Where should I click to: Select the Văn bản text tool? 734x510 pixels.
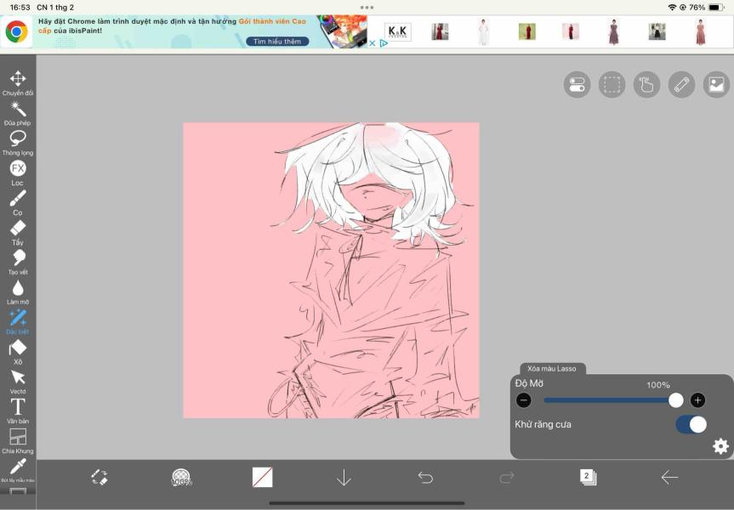pyautogui.click(x=18, y=407)
